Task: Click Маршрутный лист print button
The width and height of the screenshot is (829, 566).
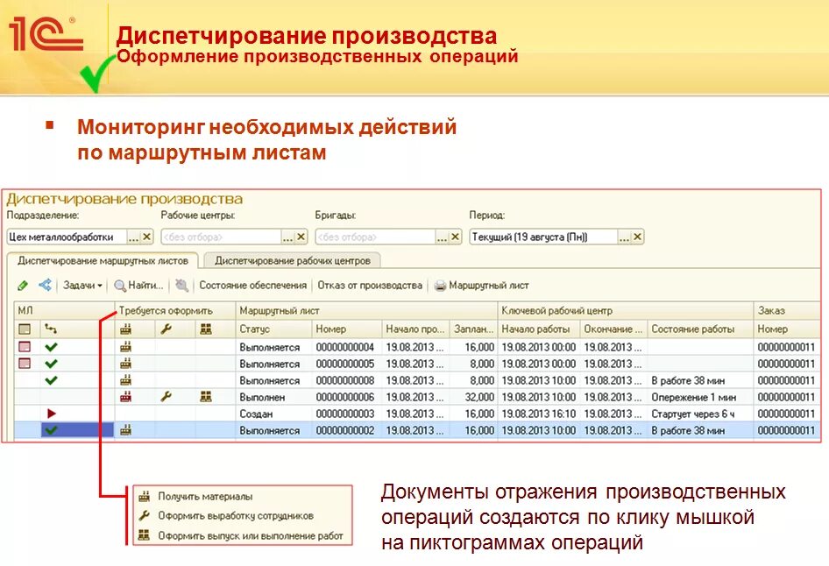Action: point(482,286)
